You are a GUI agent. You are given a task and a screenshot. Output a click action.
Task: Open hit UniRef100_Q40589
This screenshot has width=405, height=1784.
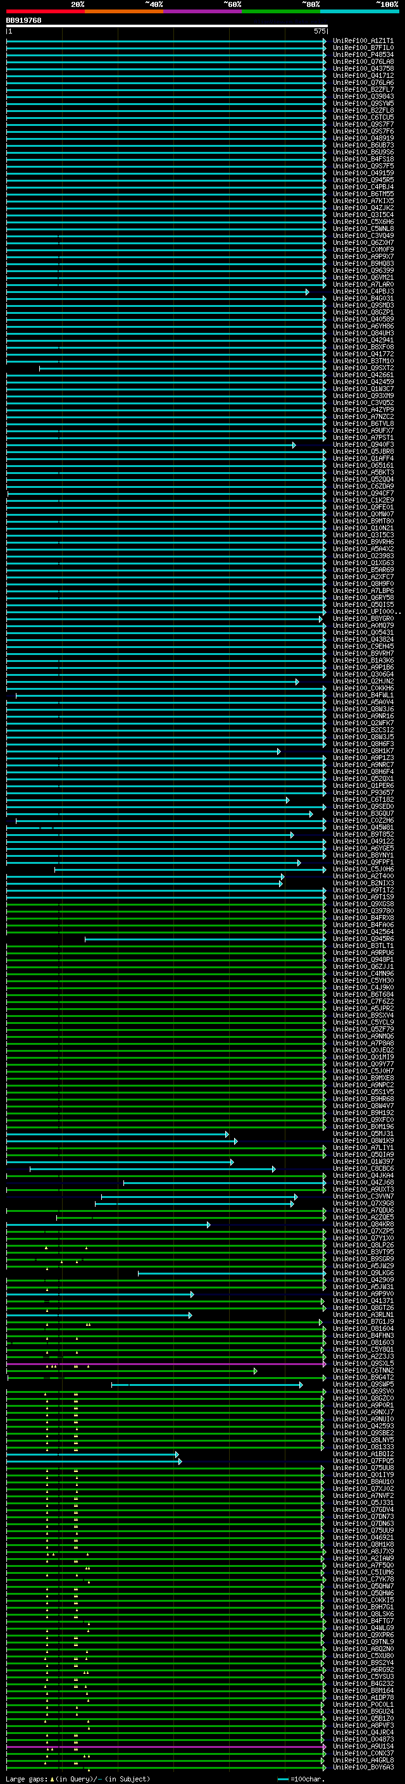[363, 318]
